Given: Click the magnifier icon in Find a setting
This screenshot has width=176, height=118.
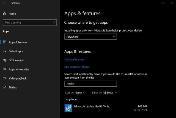Looking at the screenshot, I should 54,23.
